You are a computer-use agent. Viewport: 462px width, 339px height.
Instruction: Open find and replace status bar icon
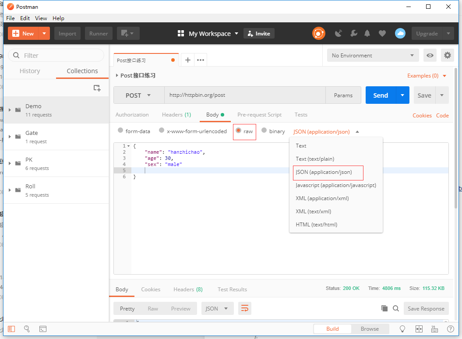point(27,329)
